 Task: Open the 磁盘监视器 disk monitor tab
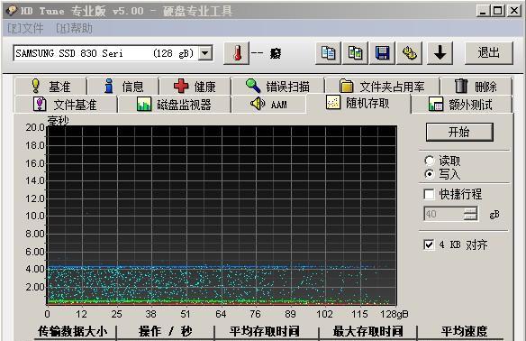tap(174, 105)
